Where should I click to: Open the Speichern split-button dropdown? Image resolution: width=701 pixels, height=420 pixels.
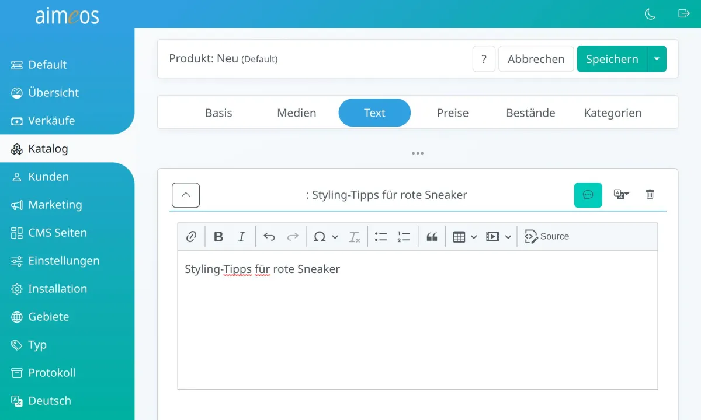tap(657, 58)
